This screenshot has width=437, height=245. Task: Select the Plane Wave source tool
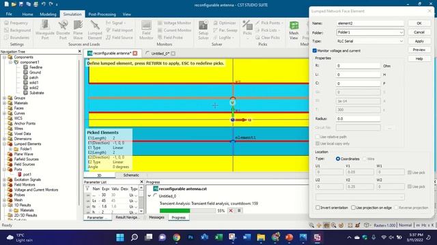click(78, 30)
